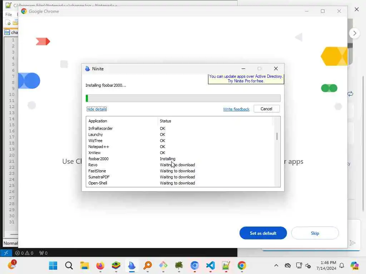Click the details list scrollbar thumb in Ninite

(277, 136)
